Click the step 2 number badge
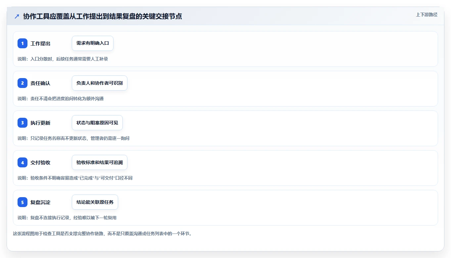This screenshot has height=258, width=451. point(23,83)
